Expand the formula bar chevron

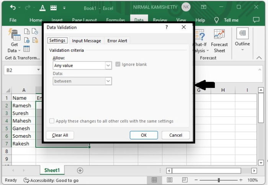coord(260,69)
